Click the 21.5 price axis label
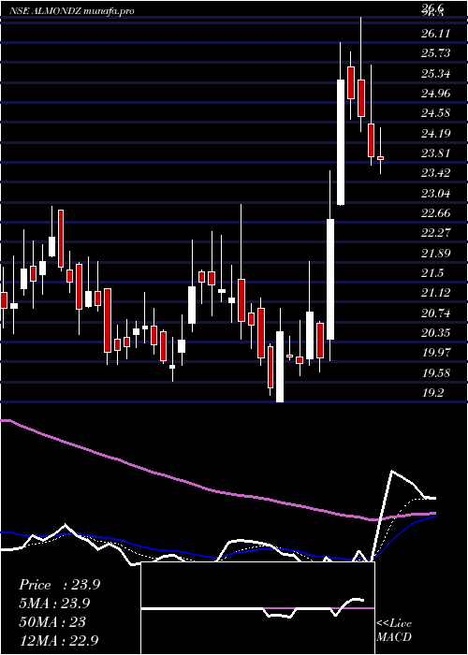Image resolution: width=468 pixels, height=655 pixels. tap(433, 273)
